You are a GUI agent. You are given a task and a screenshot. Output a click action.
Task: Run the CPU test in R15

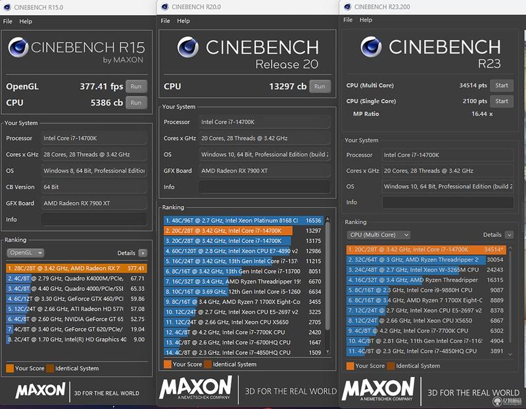(136, 102)
